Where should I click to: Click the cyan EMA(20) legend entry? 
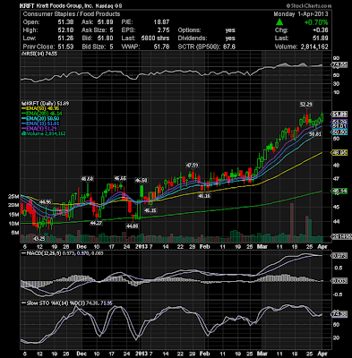pos(39,119)
